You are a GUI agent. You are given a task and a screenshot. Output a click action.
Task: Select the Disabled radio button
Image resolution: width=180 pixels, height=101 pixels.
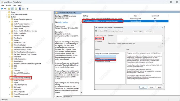pyautogui.click(x=96, y=41)
